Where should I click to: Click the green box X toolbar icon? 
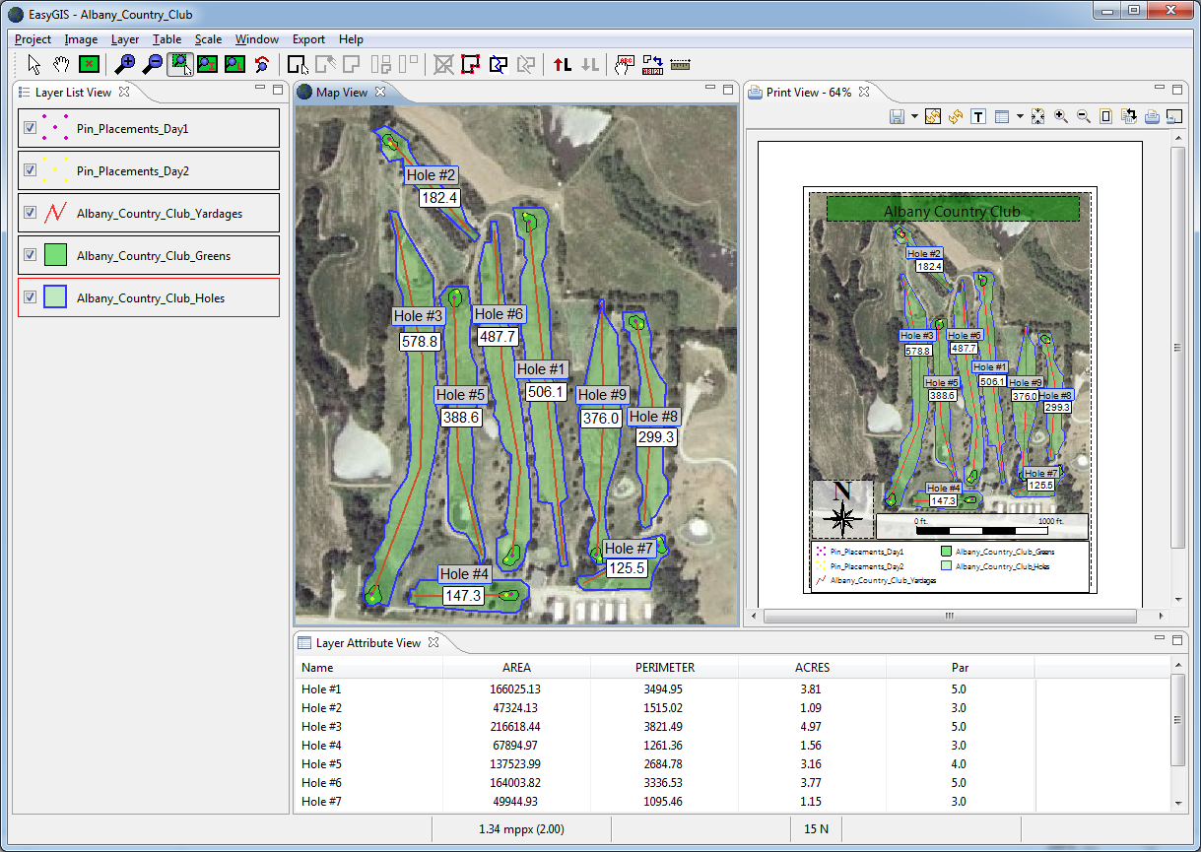click(x=89, y=65)
